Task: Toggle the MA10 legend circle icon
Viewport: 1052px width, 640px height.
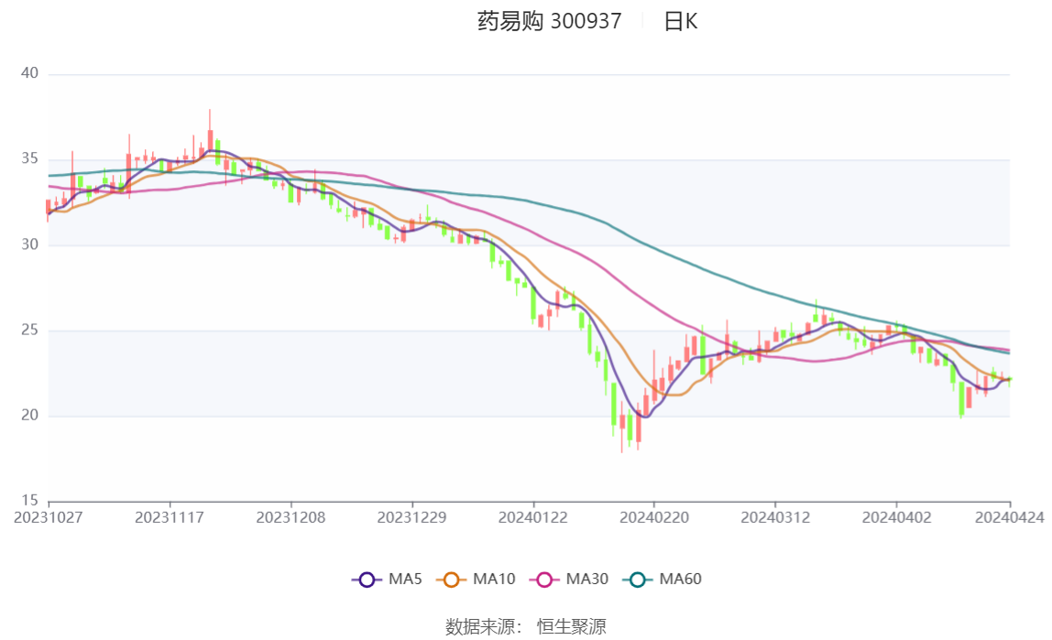Action: pos(451,580)
